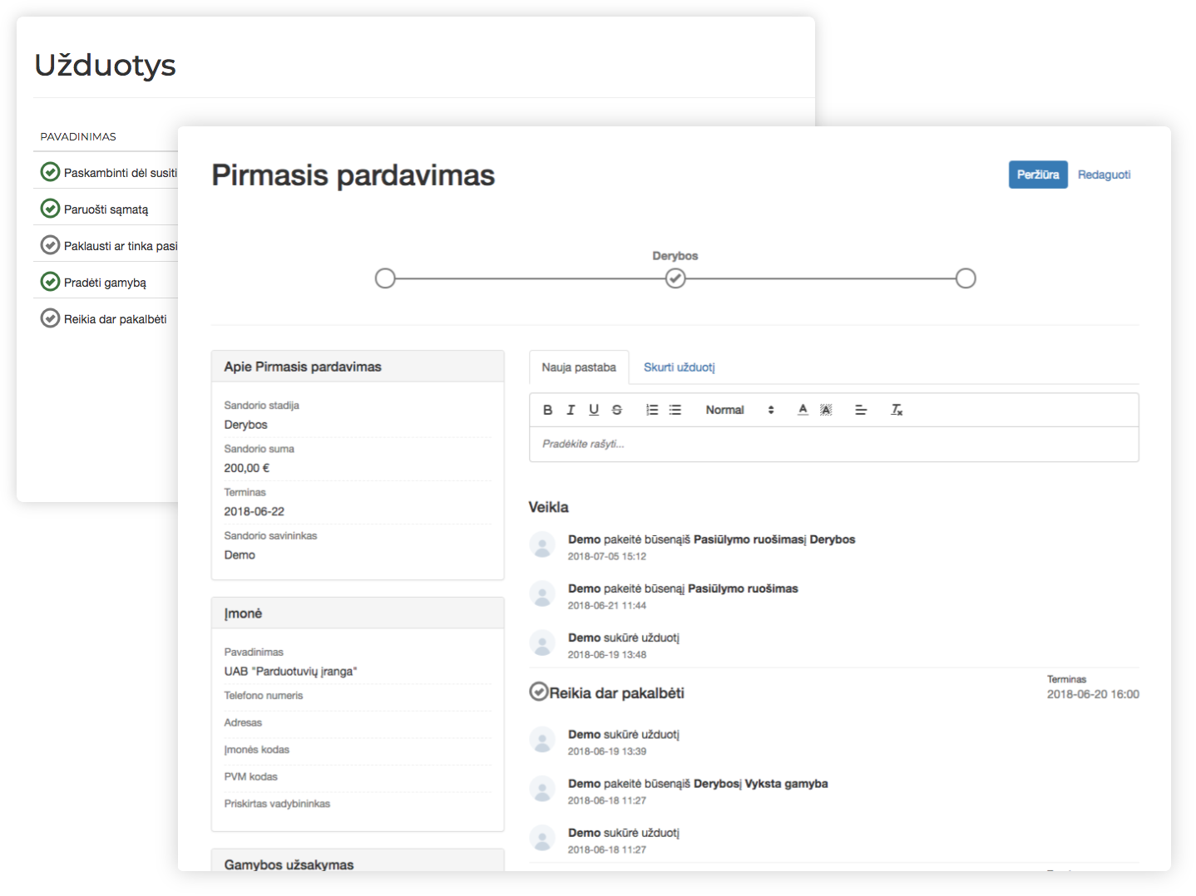This screenshot has height=896, width=1196.
Task: Open the Redaguoti link
Action: (x=1104, y=175)
